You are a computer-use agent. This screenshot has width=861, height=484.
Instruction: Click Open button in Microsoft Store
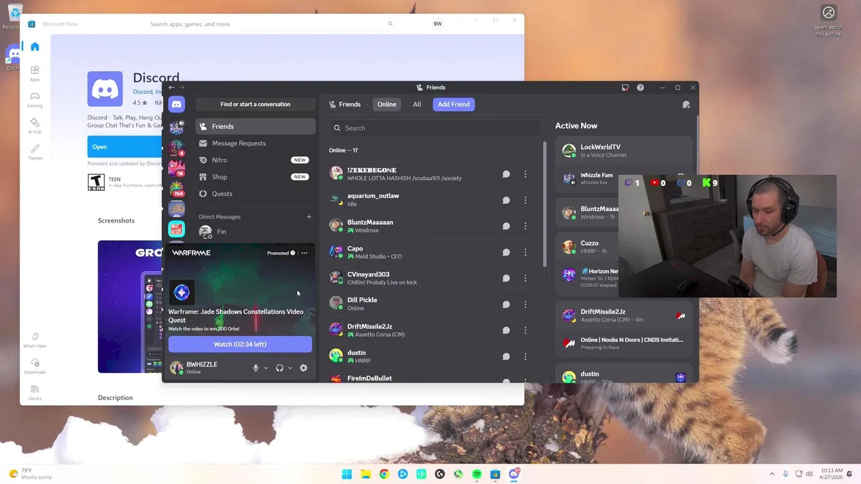coord(123,147)
